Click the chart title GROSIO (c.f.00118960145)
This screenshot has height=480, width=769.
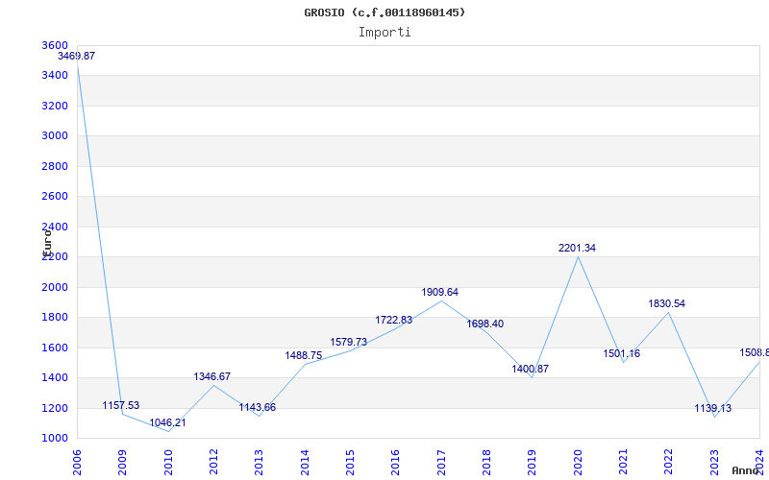(x=384, y=12)
